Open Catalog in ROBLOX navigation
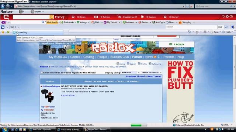This screenshot has height=132, width=236. coord(88,57)
